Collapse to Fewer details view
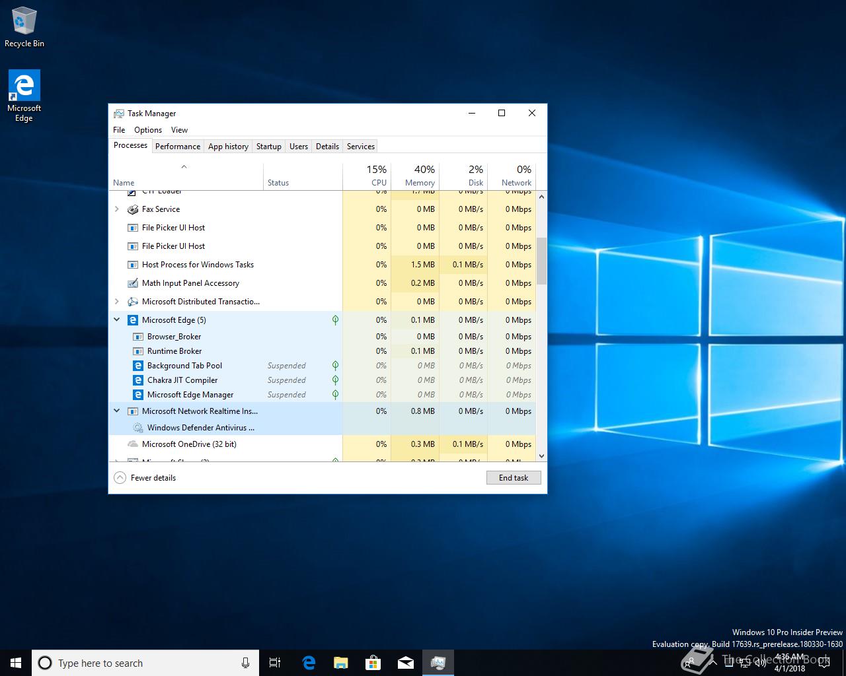Viewport: 846px width, 676px height. (x=145, y=478)
